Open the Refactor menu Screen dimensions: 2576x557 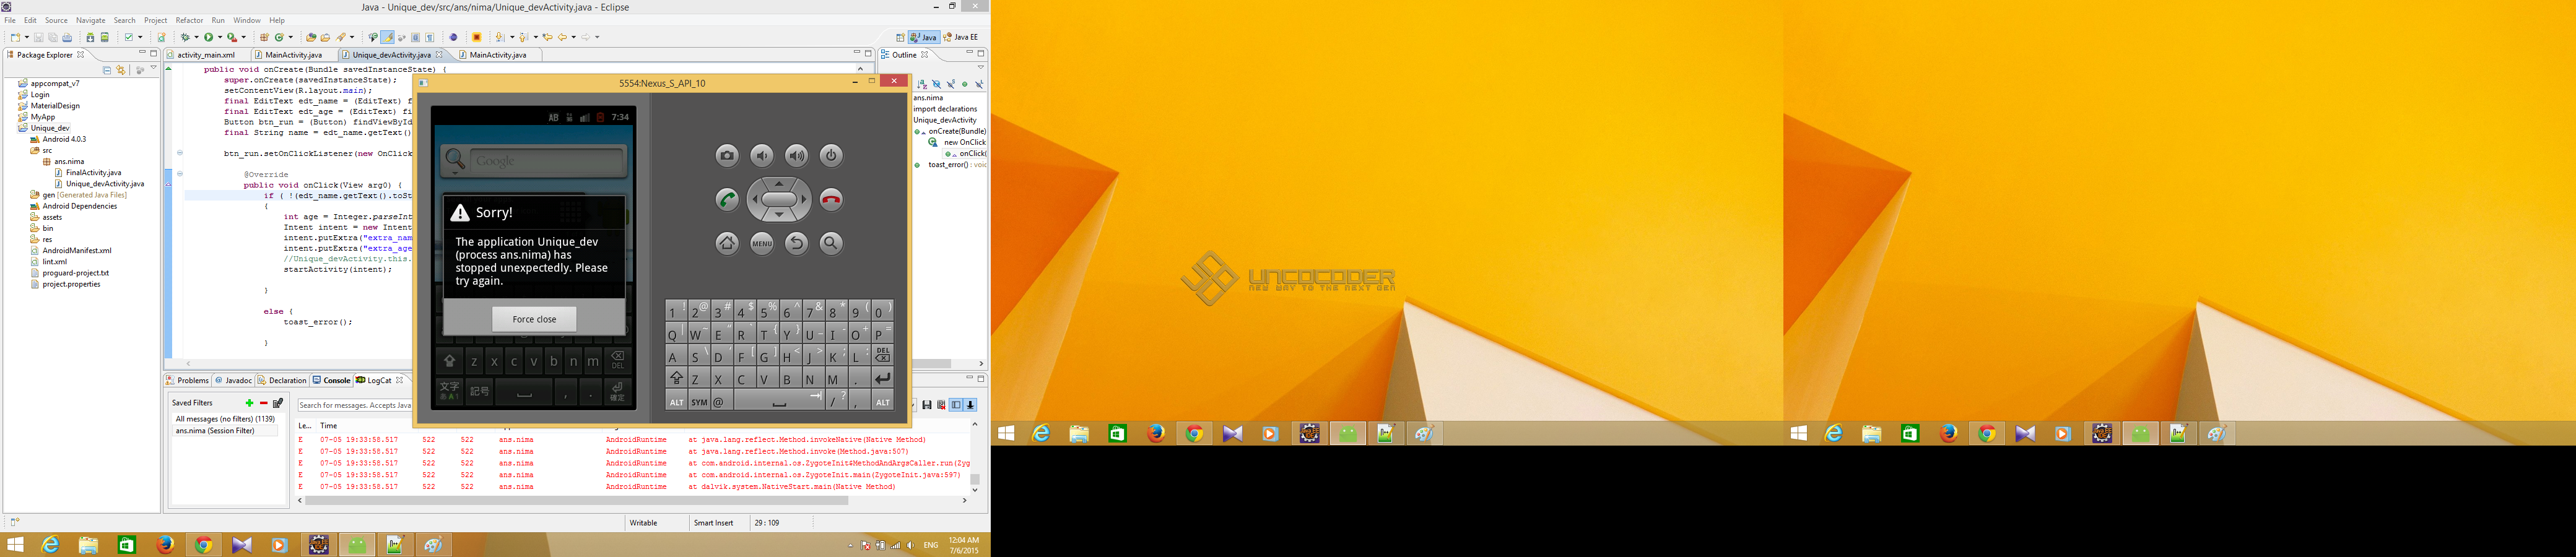coord(189,20)
